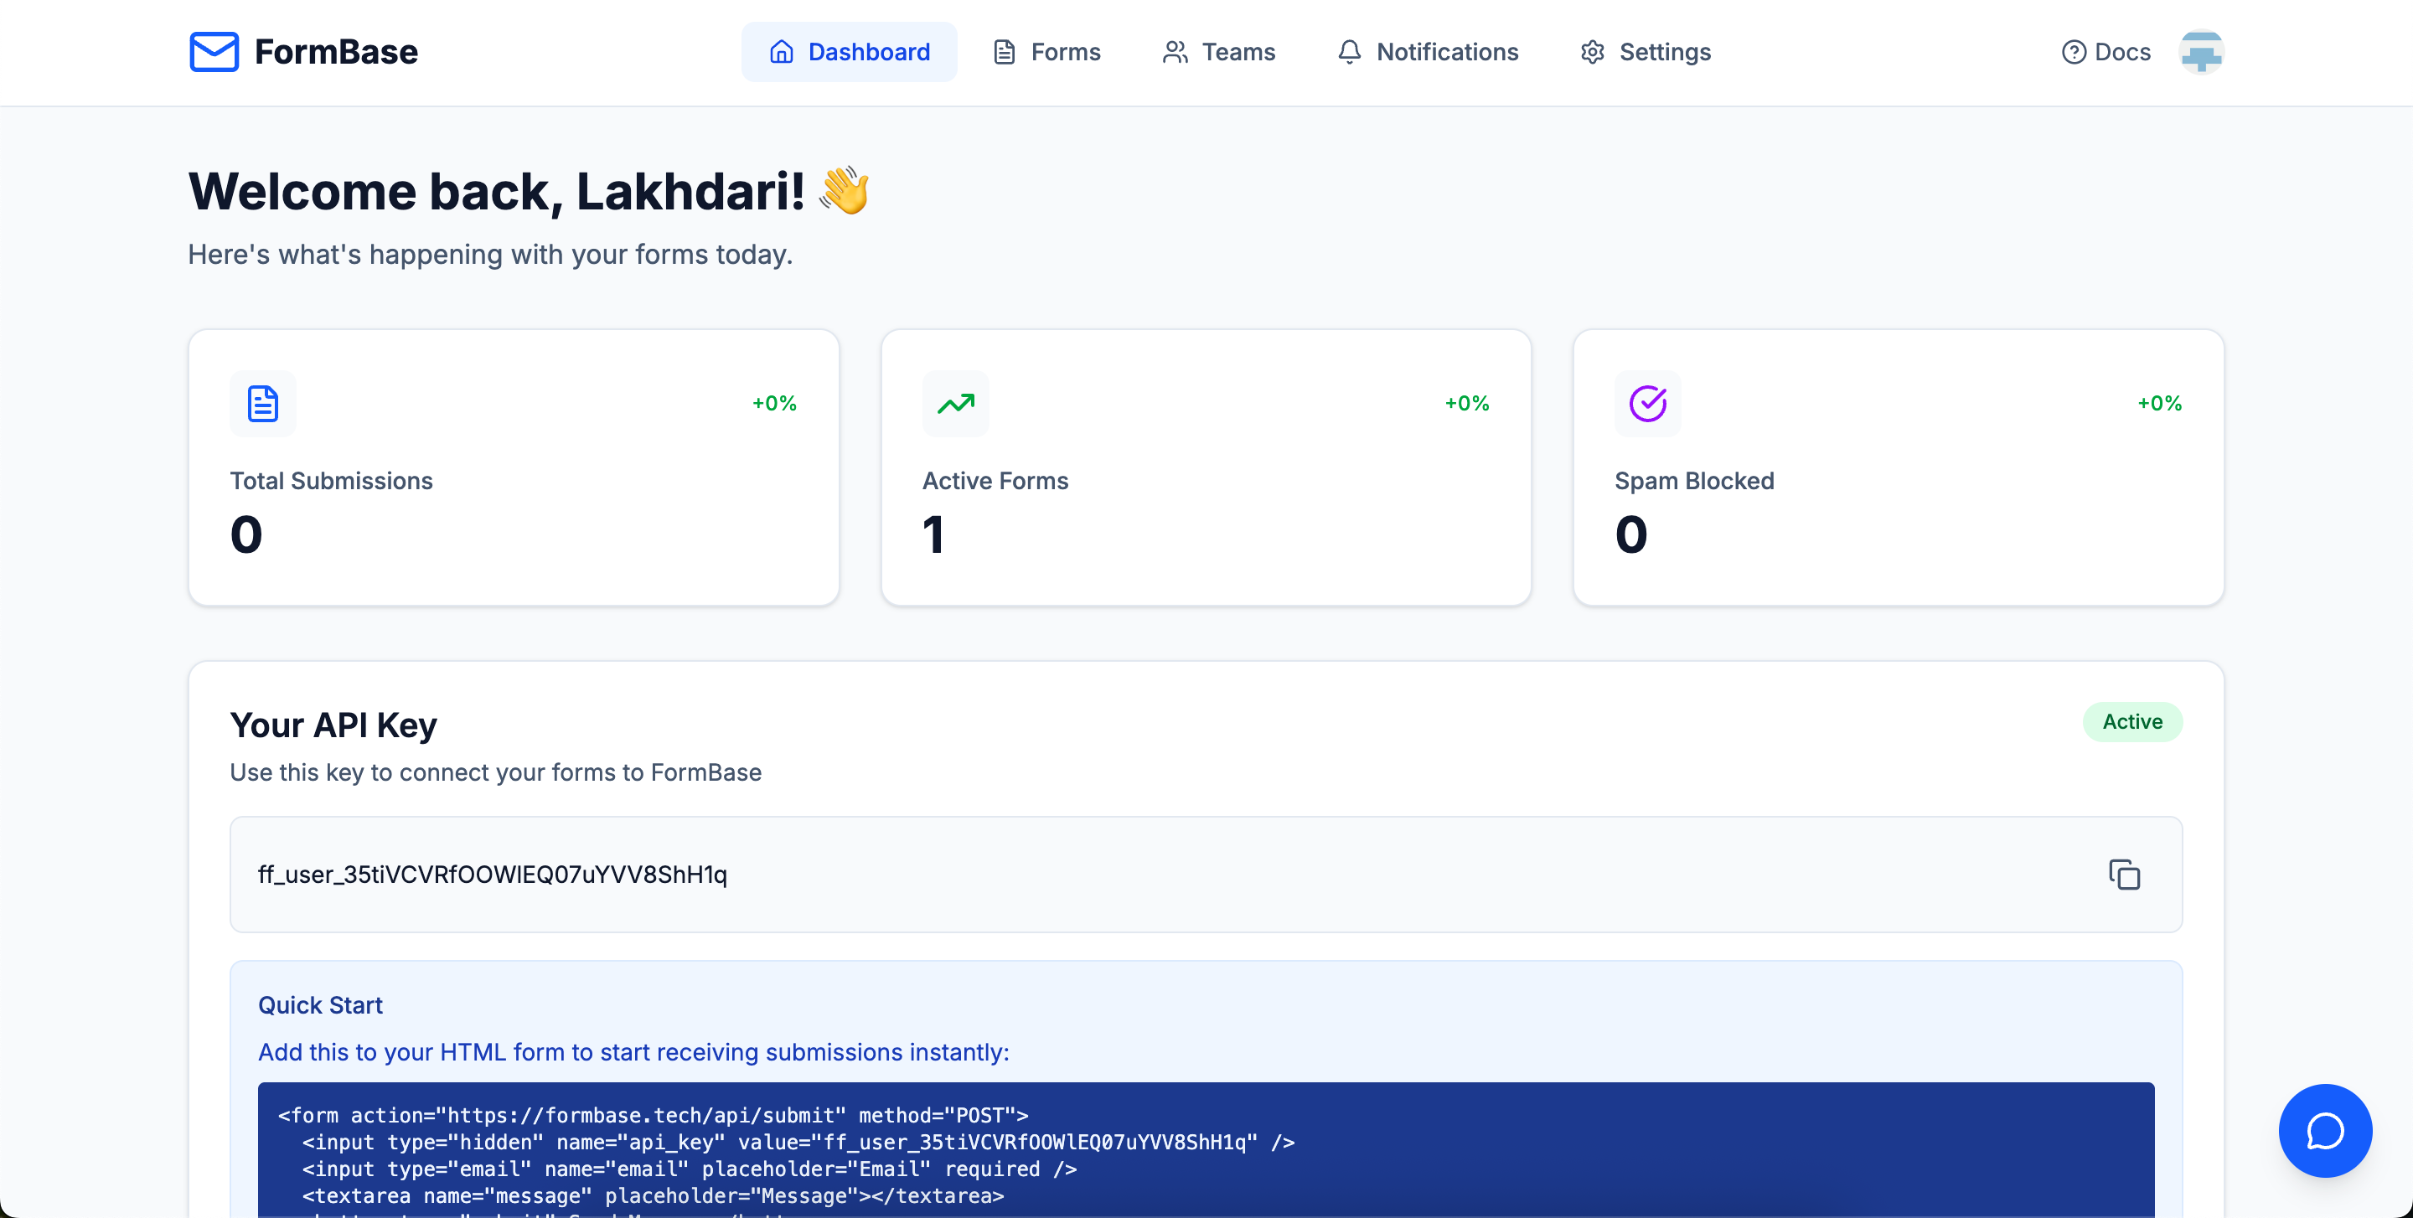Click the Active status badge
The width and height of the screenshot is (2413, 1218).
(x=2132, y=722)
